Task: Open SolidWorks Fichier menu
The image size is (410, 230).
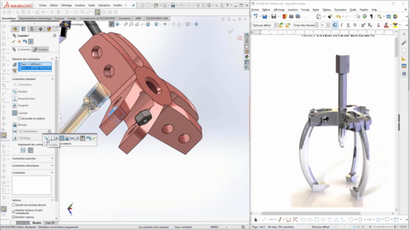Action: point(43,5)
